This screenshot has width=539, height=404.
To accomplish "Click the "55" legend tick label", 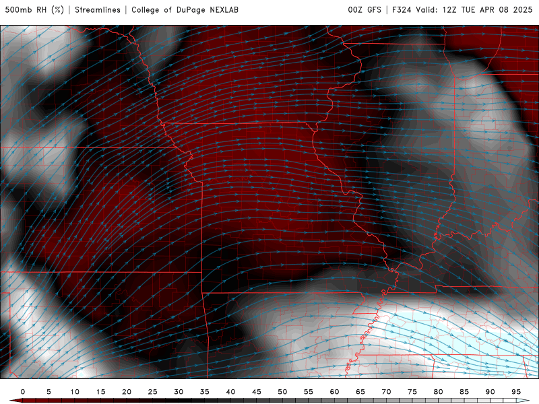I will coord(309,392).
